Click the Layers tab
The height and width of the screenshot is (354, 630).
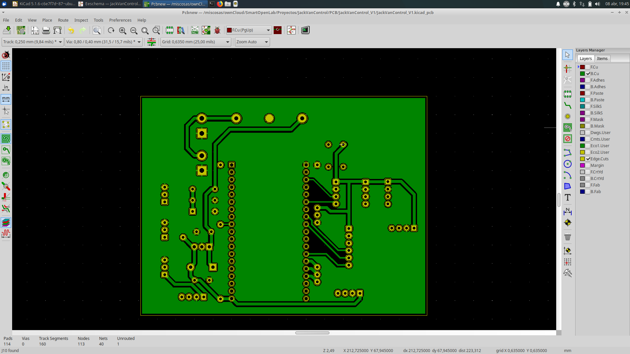(x=585, y=58)
